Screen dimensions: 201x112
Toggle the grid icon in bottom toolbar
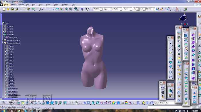[x=88, y=103]
